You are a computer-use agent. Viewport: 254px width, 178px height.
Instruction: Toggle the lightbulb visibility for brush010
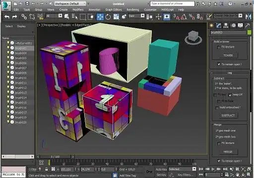point(8,78)
